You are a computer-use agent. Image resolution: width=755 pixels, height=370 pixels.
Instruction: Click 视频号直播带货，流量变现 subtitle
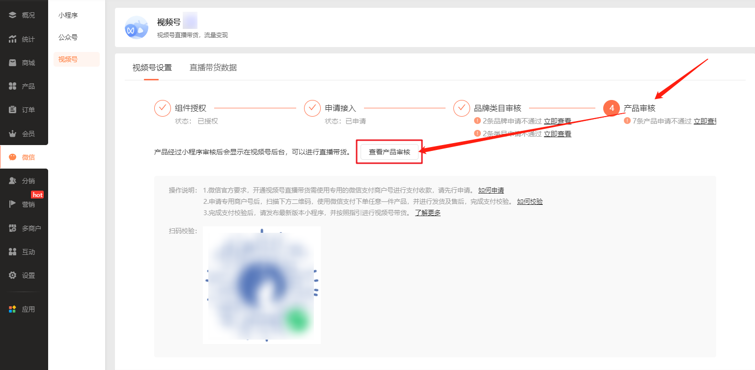tap(192, 35)
